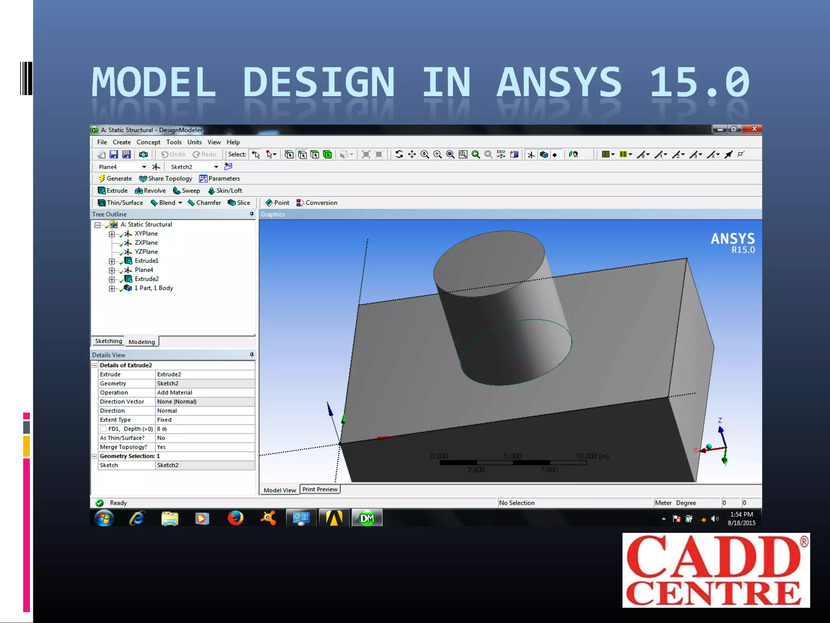The width and height of the screenshot is (830, 623).
Task: Click the Start in Workbench launch icon on taskbar
Action: tap(334, 518)
